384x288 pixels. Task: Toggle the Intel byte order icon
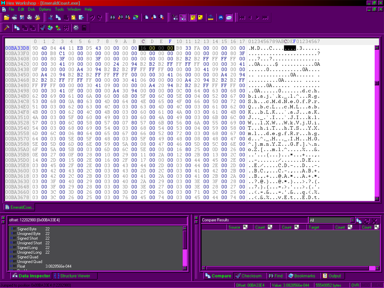(x=229, y=18)
